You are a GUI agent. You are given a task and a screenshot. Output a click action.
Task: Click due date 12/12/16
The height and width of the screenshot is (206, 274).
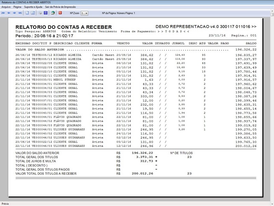coord(124,146)
